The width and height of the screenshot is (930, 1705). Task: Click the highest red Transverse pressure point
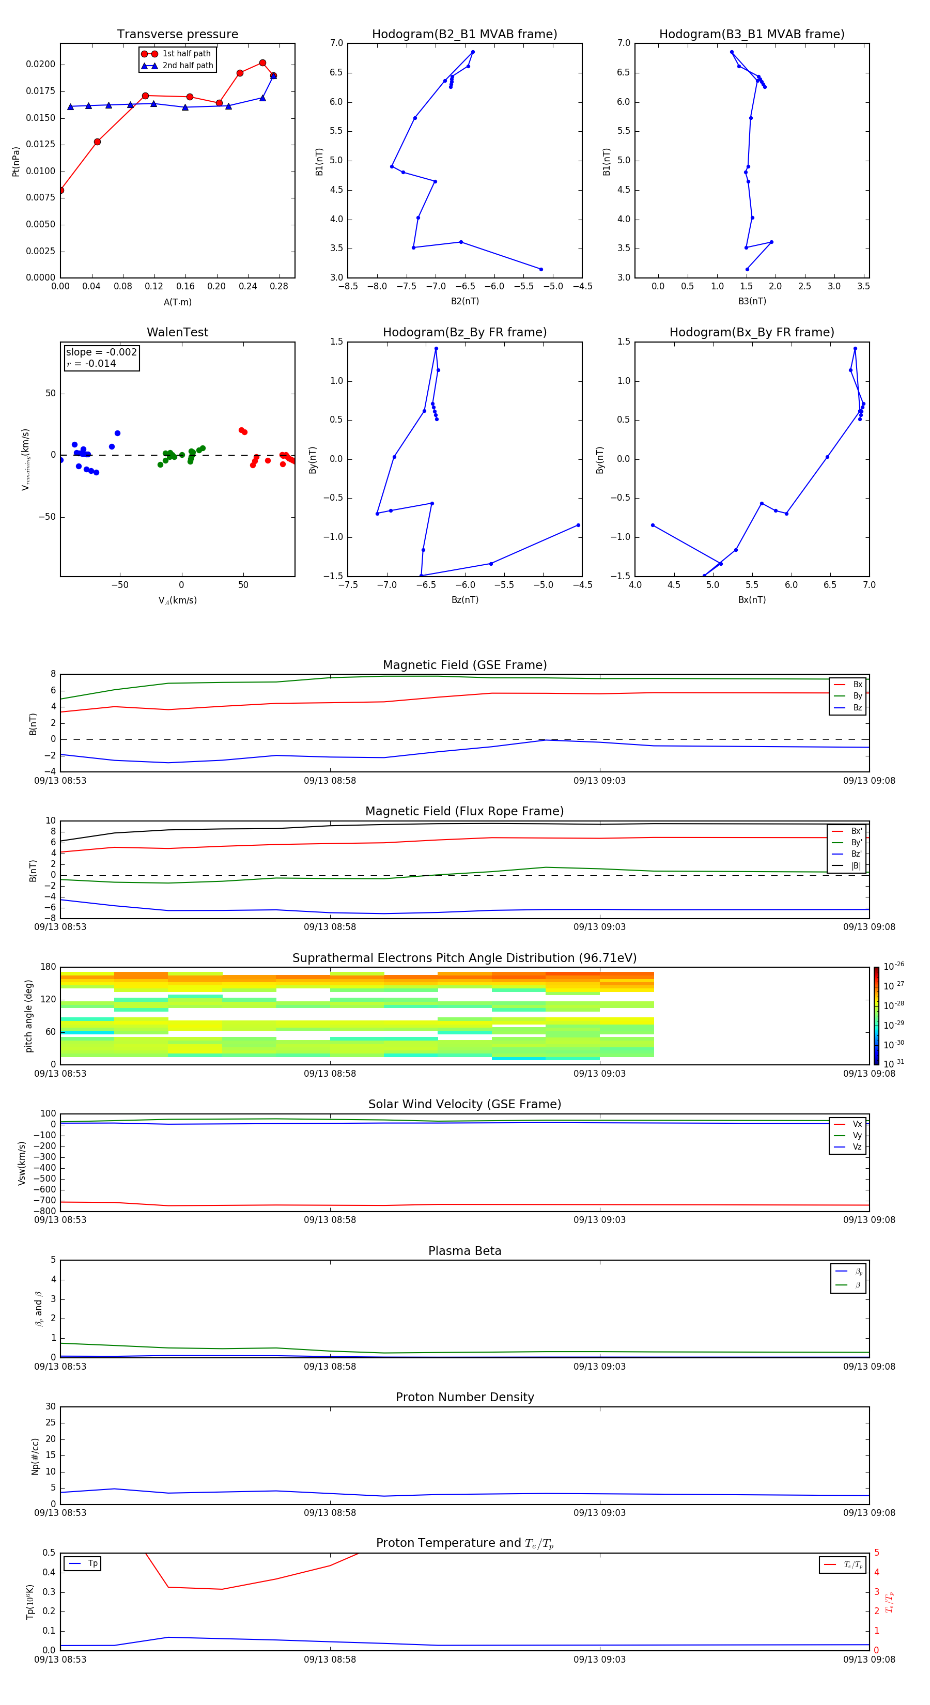click(263, 63)
